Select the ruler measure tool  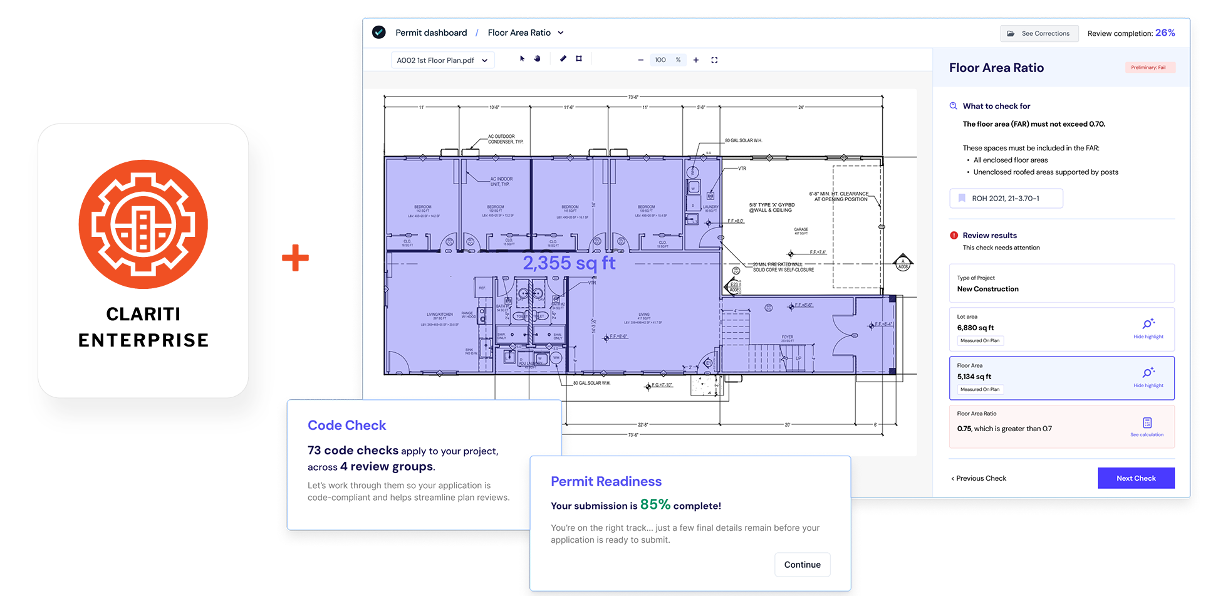tap(563, 59)
